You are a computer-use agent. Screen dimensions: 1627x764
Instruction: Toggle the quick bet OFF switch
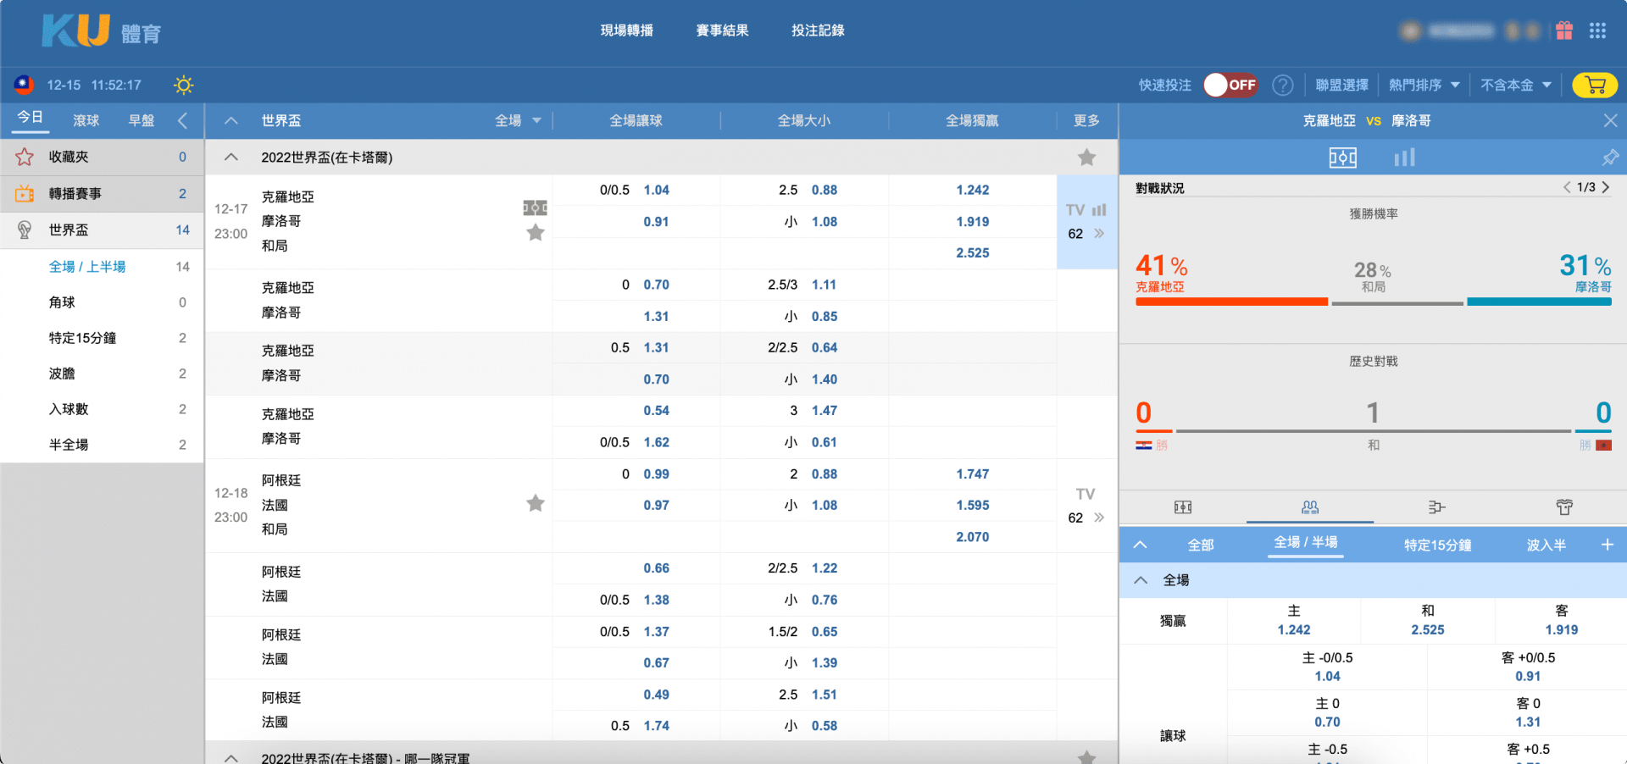pyautogui.click(x=1230, y=85)
